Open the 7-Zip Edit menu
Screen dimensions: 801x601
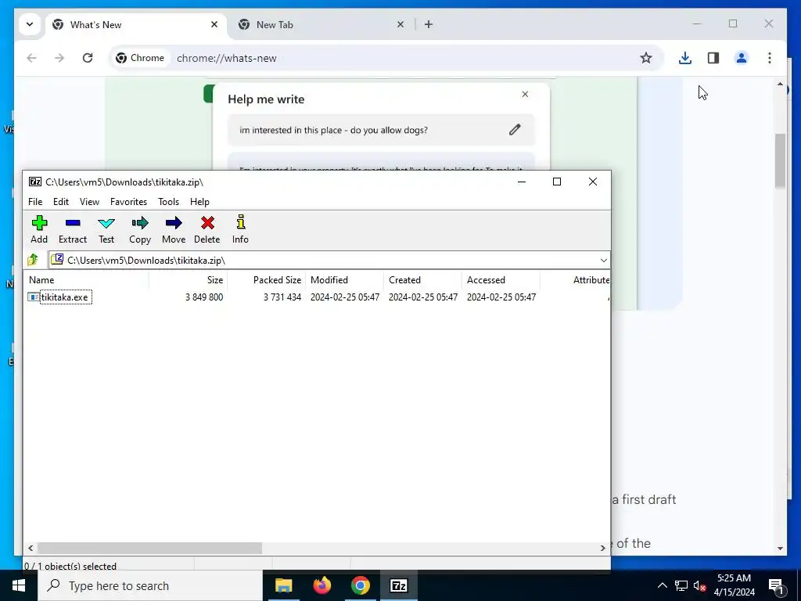pos(61,202)
